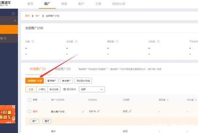Click the 推广计划名称 column header
The image size is (198, 133).
[58, 100]
